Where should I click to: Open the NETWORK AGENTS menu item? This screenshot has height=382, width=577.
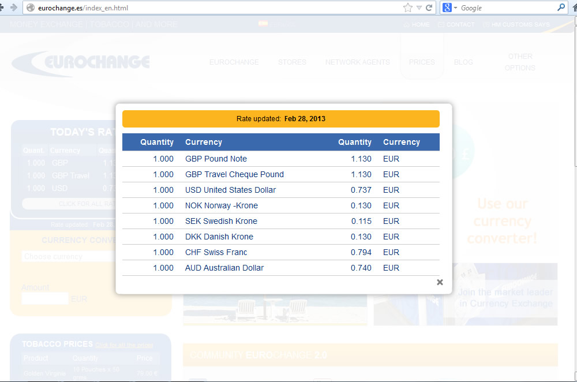tap(358, 62)
